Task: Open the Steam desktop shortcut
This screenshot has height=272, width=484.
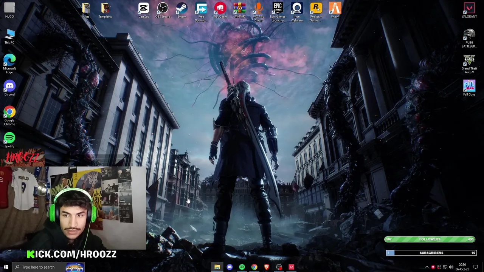Action: (x=182, y=10)
